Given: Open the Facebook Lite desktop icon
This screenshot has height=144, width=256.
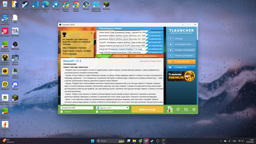Looking at the screenshot, I should (5, 127).
